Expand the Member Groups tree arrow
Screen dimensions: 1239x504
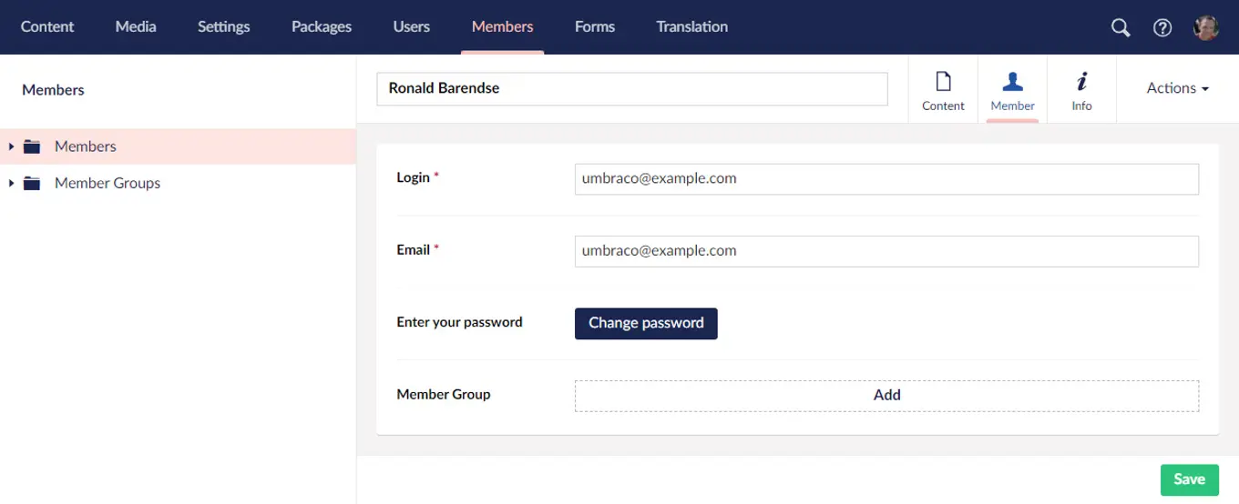click(11, 183)
